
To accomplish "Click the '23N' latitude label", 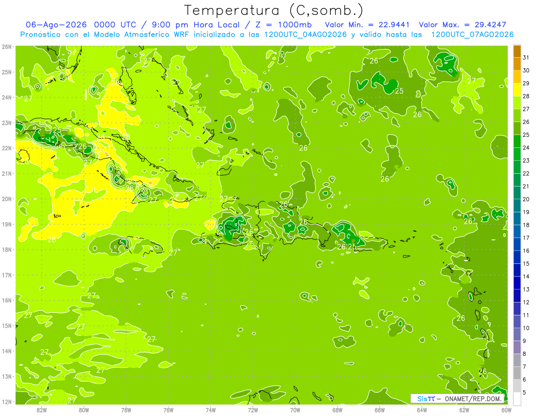I will click(x=7, y=123).
